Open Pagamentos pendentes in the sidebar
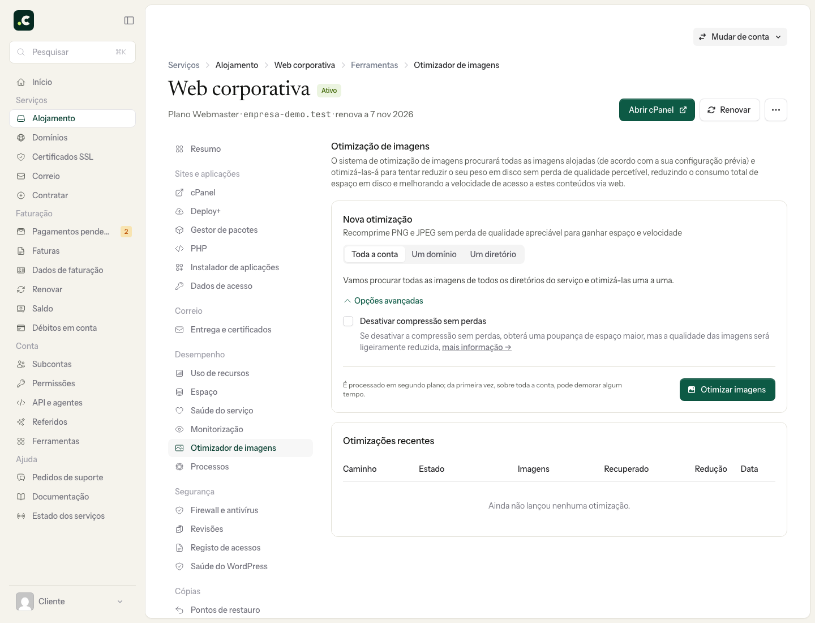The width and height of the screenshot is (815, 623). pyautogui.click(x=72, y=232)
